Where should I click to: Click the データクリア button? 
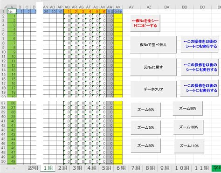pos(153,89)
